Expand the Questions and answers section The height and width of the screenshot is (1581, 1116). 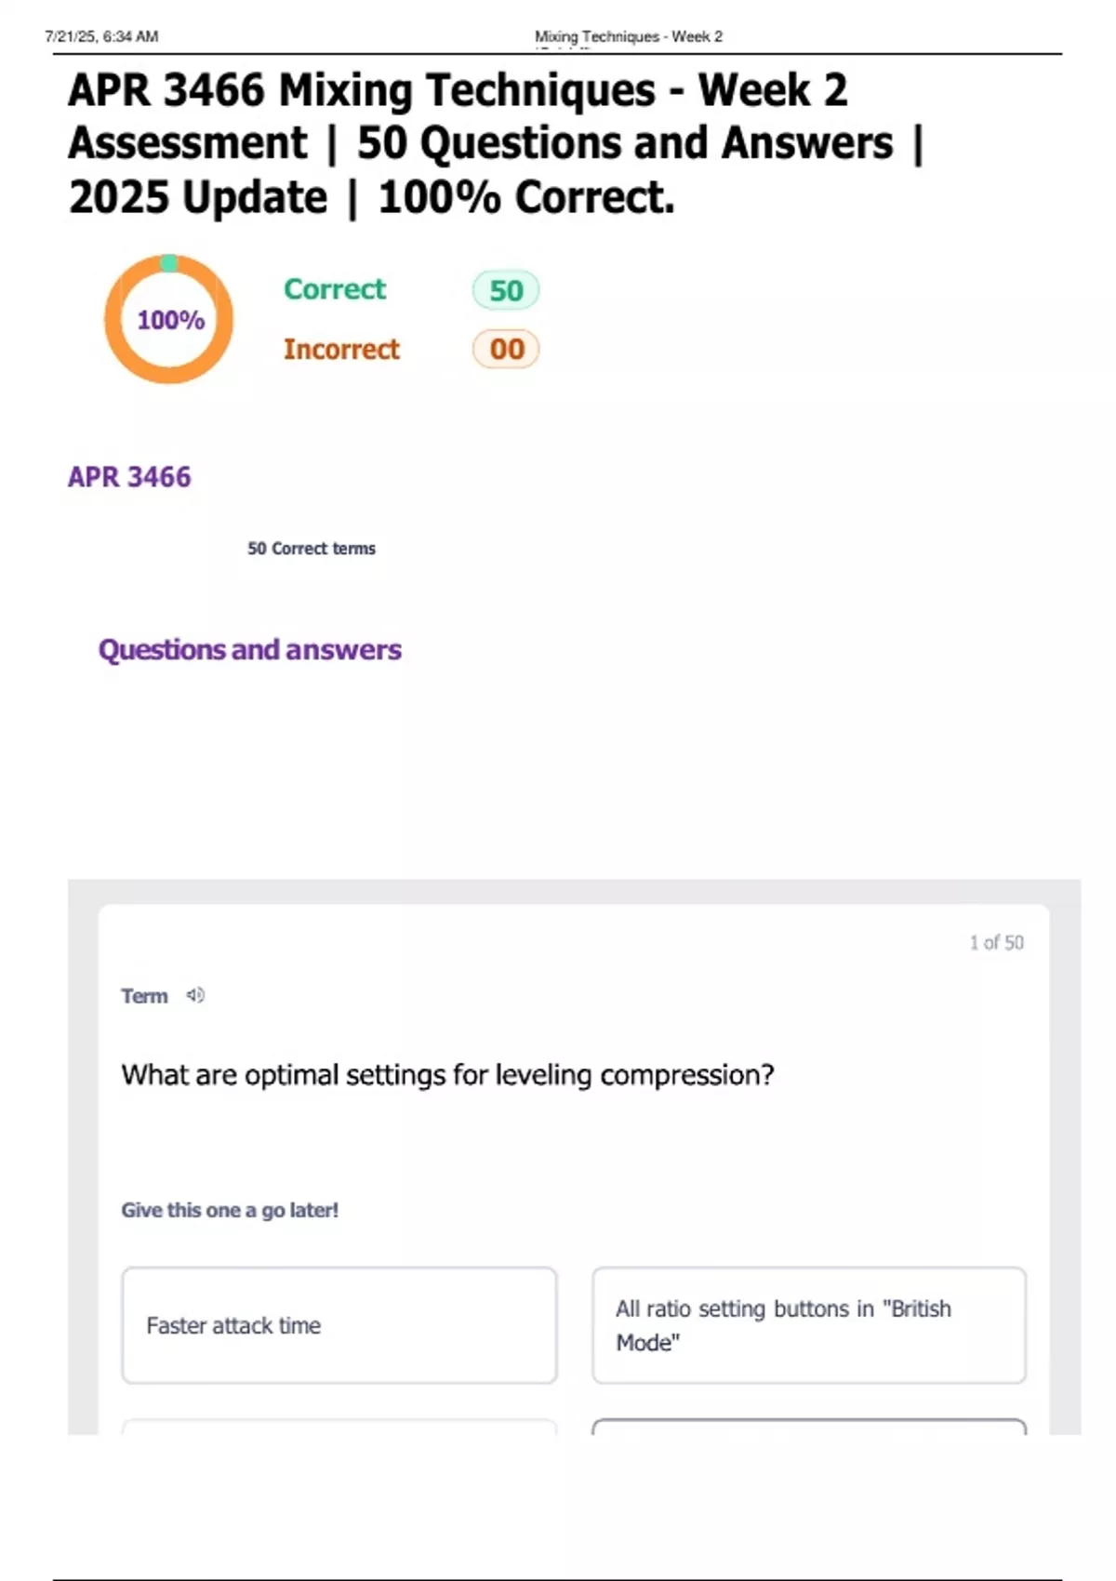[x=250, y=649]
